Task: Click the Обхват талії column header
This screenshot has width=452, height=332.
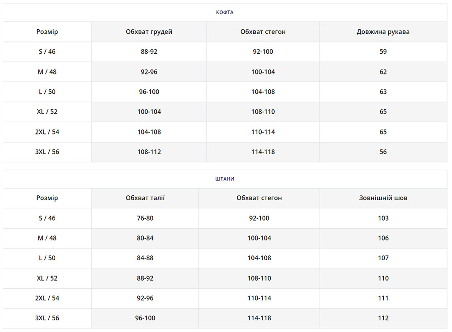Action: 145,198
